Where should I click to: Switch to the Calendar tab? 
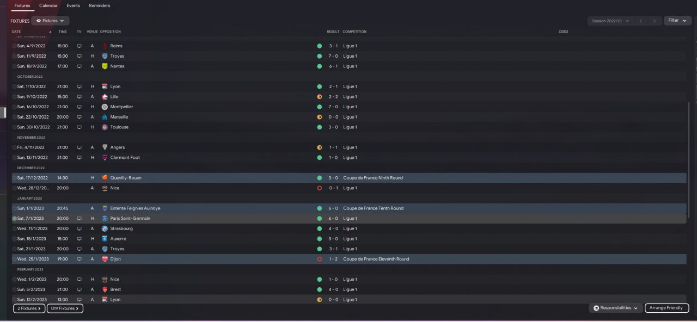tap(48, 5)
